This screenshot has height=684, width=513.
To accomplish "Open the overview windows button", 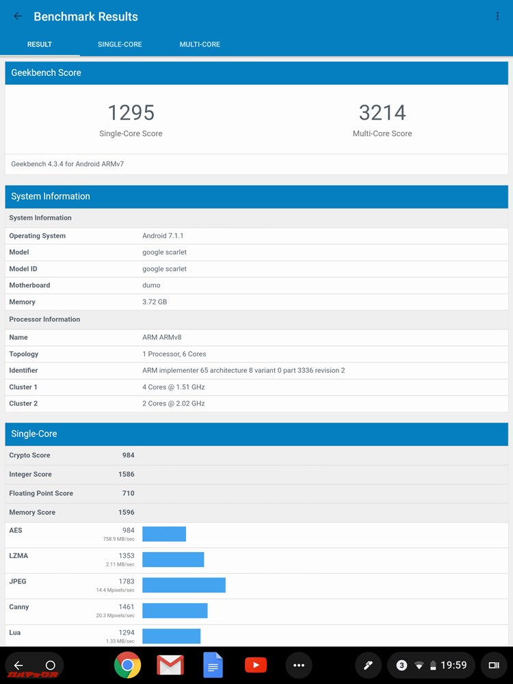I will [x=494, y=666].
